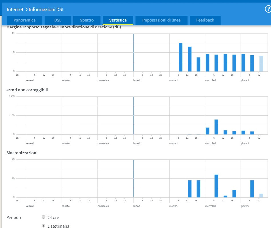Click lunedì label under the signal-to-noise chart
271x228 pixels.
tap(137, 80)
